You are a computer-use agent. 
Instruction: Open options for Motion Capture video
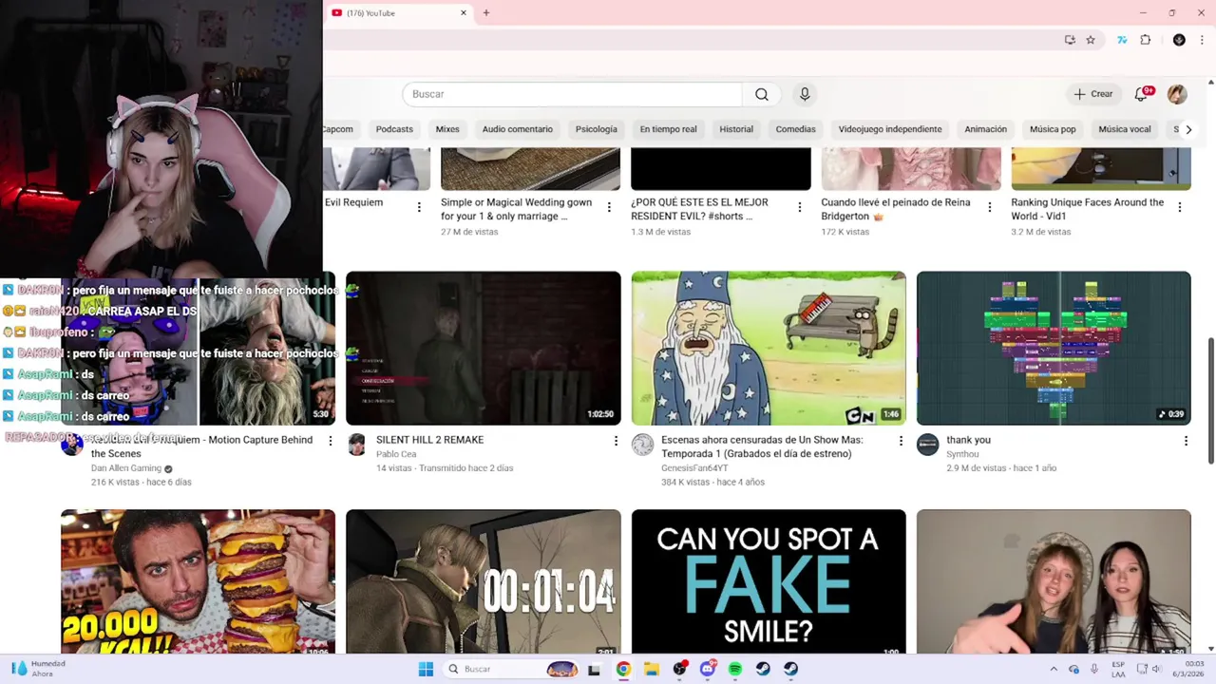331,441
